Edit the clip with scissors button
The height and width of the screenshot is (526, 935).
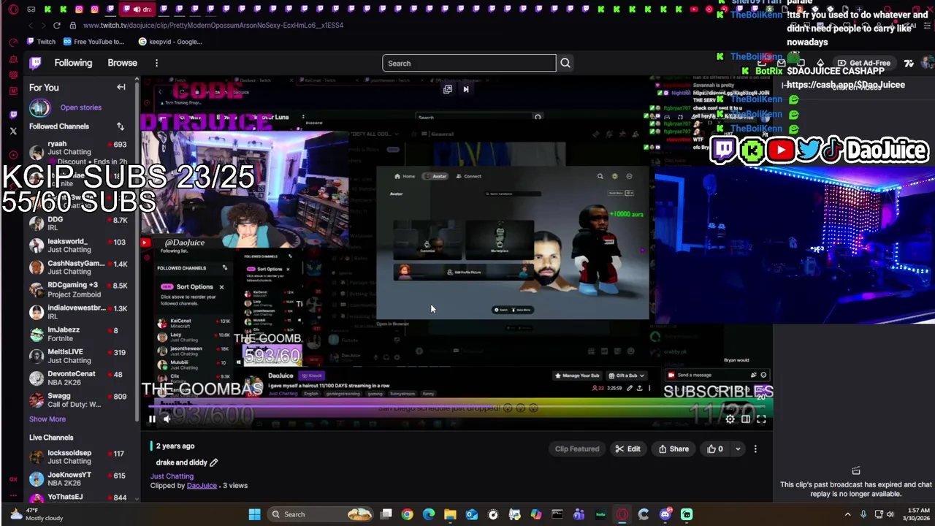(627, 449)
